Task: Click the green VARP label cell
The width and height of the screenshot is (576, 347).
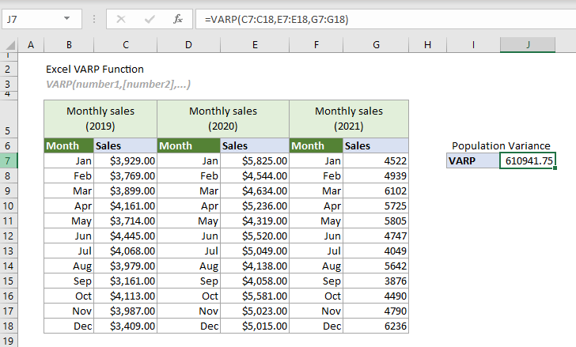Action: click(x=472, y=160)
